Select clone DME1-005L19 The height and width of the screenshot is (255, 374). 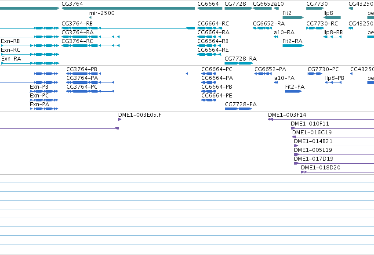tap(313, 150)
